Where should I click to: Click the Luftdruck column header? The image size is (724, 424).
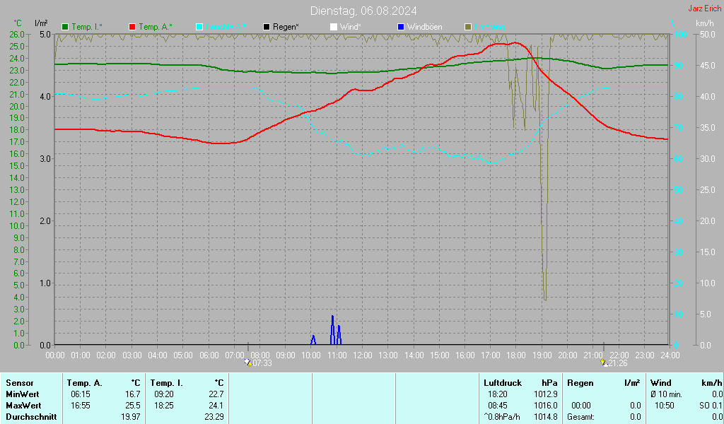click(503, 382)
